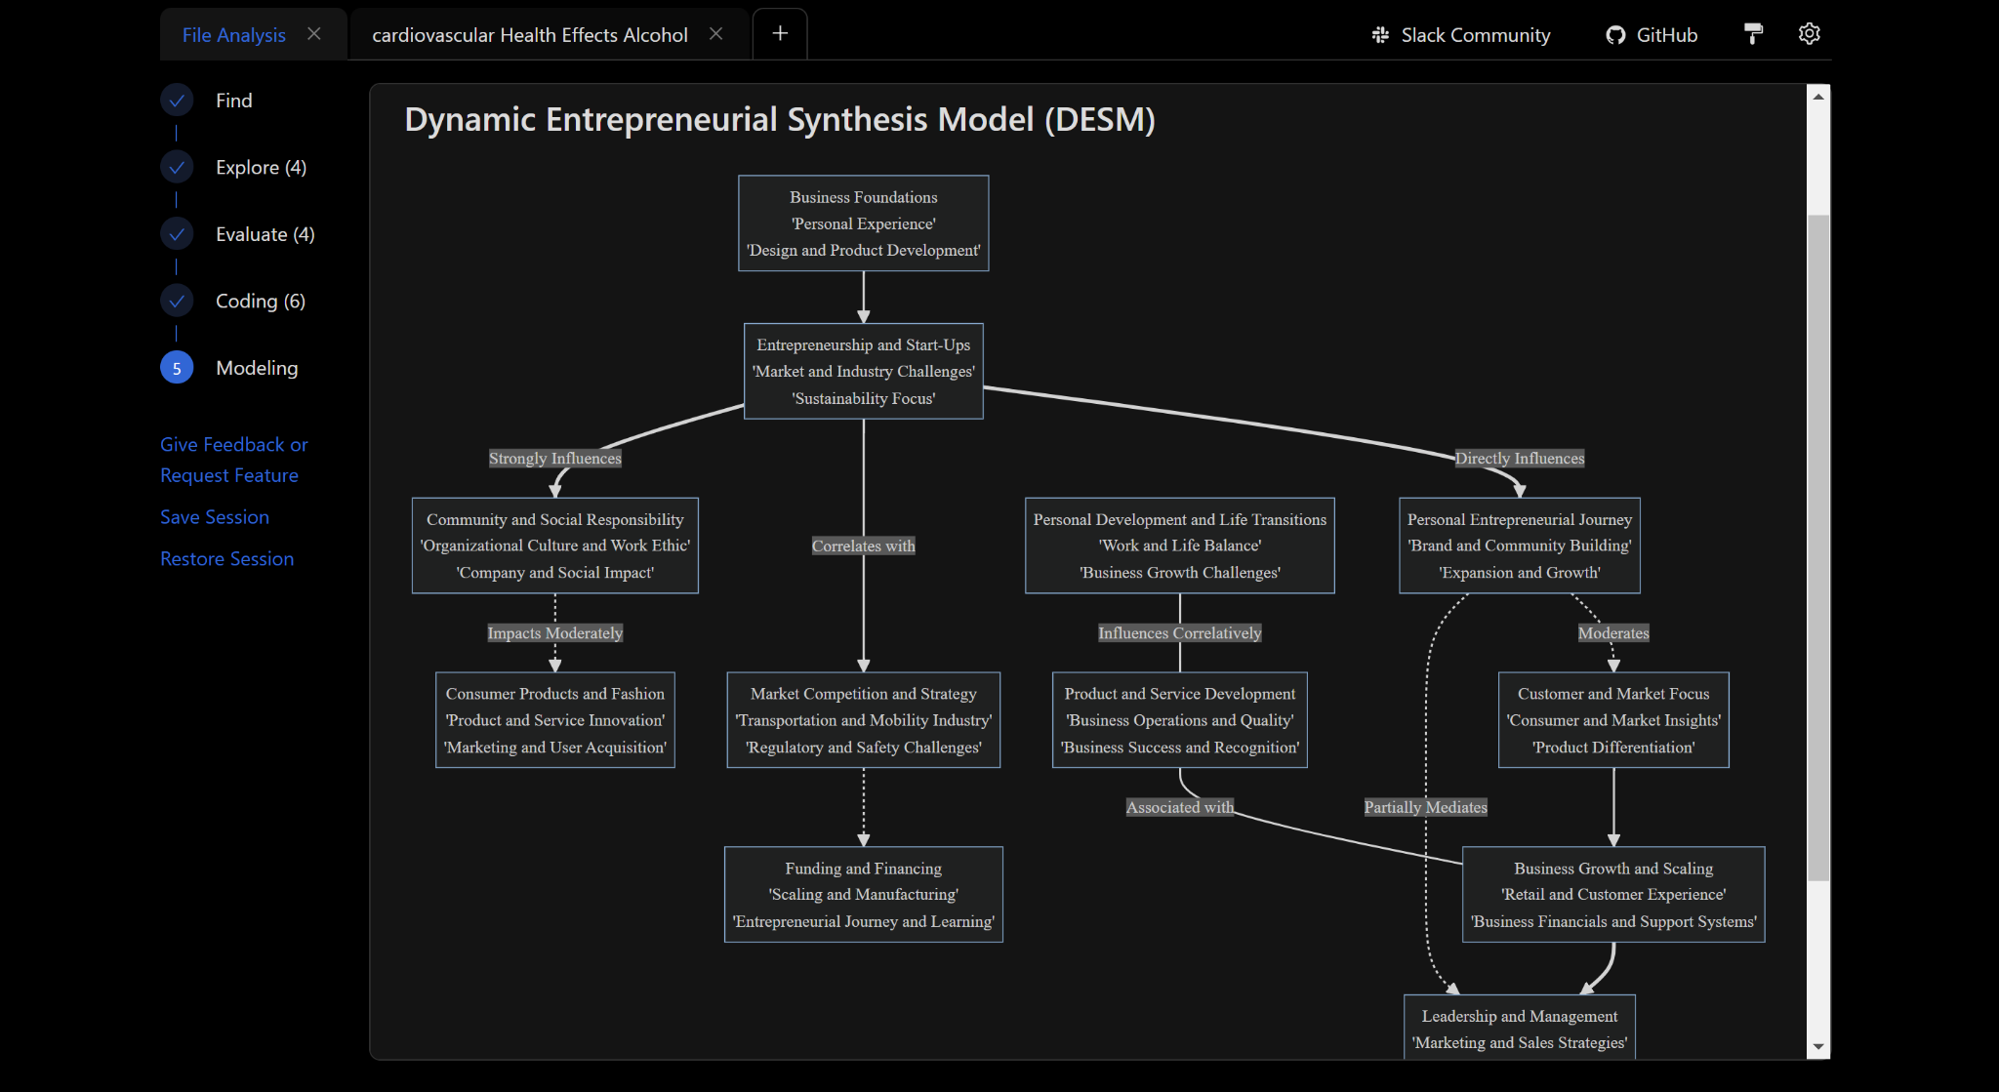The width and height of the screenshot is (1999, 1092).
Task: Click the 'Partially Mediates' edge label
Action: click(1425, 807)
